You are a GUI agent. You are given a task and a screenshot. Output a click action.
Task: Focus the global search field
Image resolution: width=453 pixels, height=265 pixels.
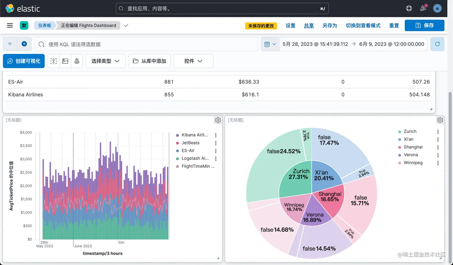pos(222,8)
